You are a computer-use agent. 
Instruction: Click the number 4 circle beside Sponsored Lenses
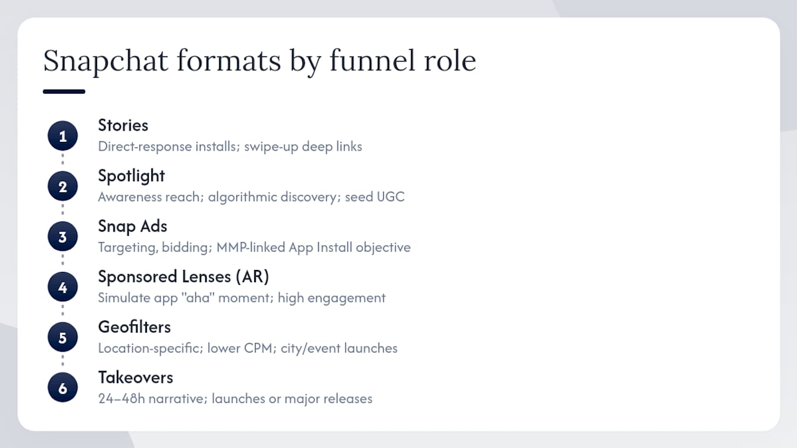tap(63, 287)
